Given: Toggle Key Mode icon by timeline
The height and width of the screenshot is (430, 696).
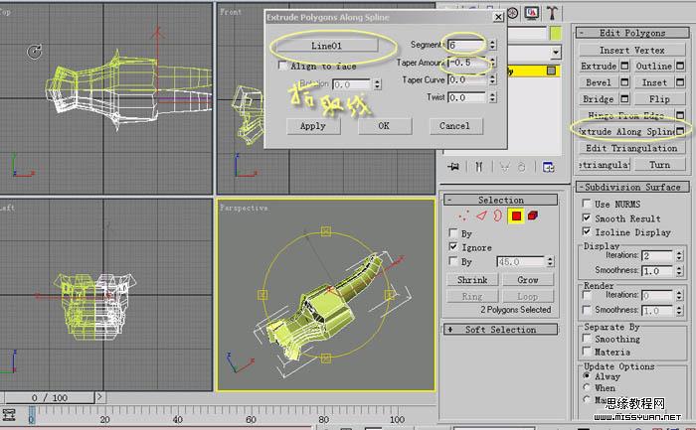Looking at the screenshot, I should 9,415.
